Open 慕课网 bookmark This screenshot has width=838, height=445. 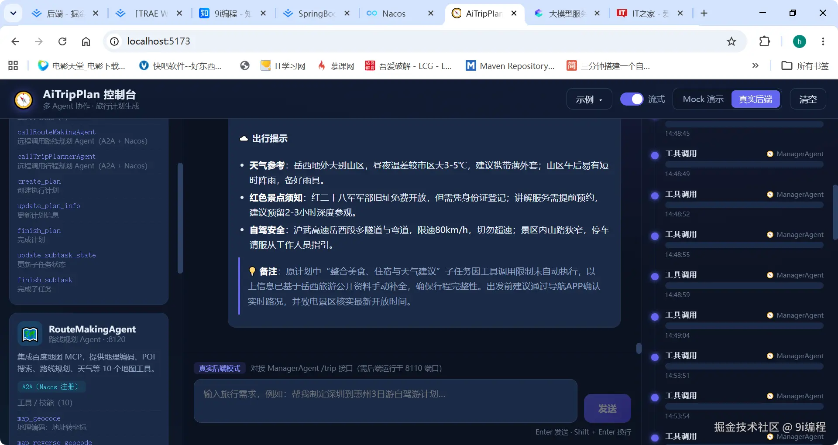335,66
